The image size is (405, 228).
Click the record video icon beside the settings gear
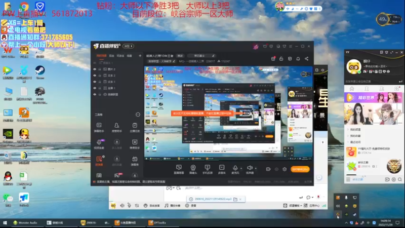(x=268, y=169)
